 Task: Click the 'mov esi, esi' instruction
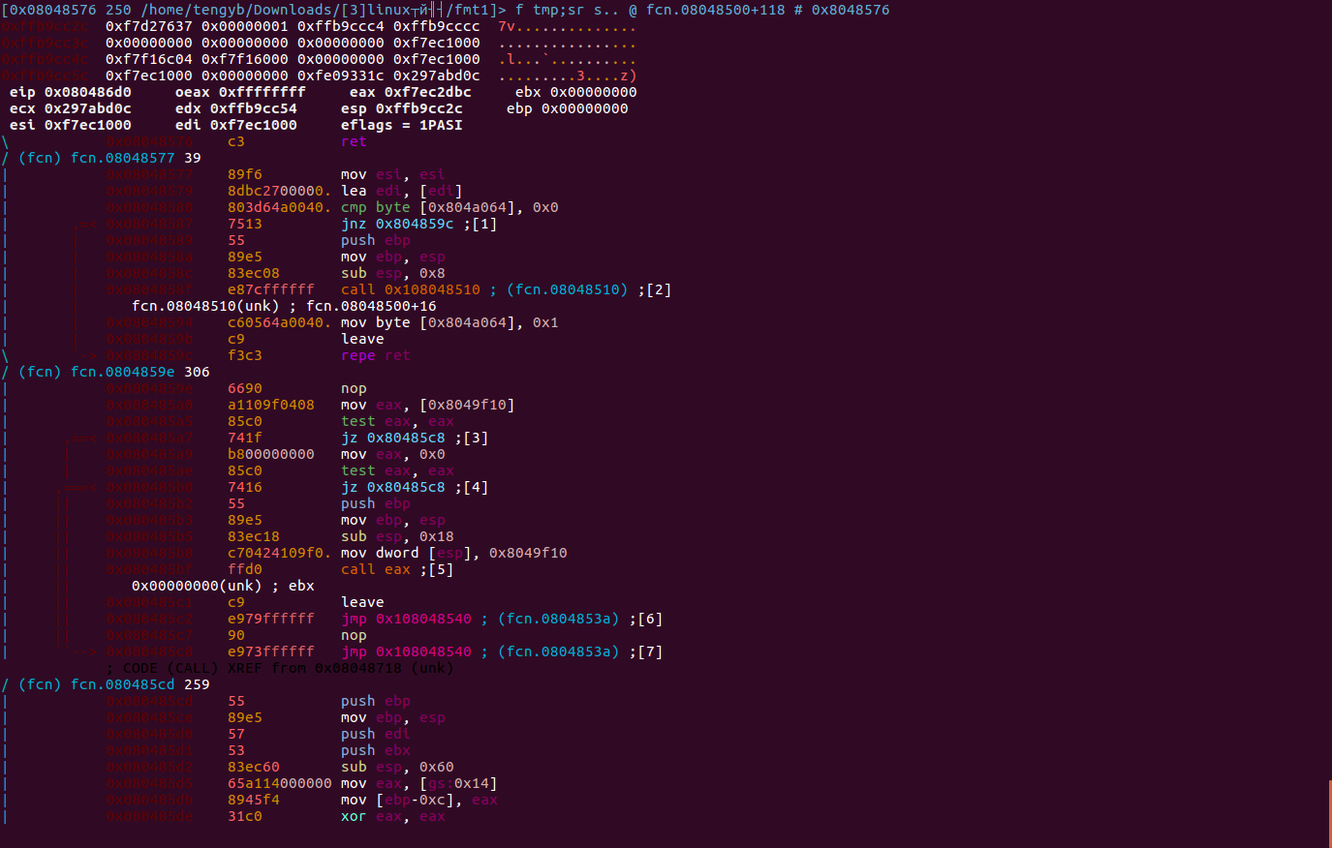coord(393,174)
